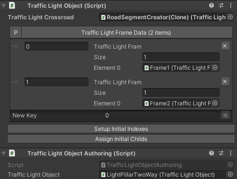Screen dimensions: 237x179
Task: Open more options for Traffic Light Object Authoring
Action: coord(231,153)
